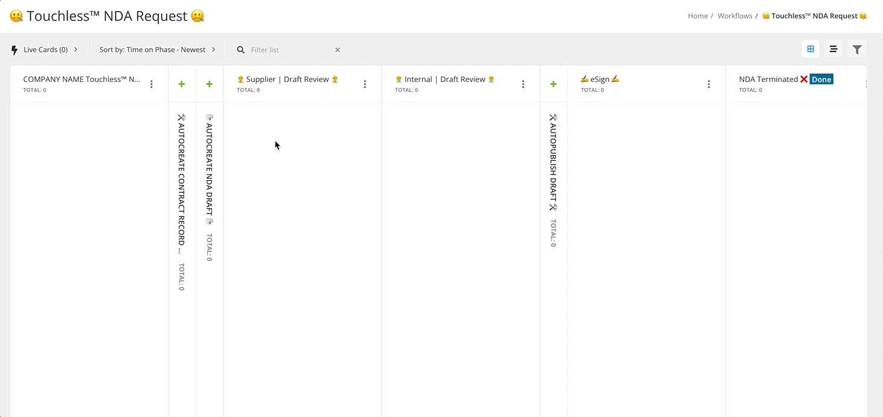Screen dimensions: 883x417
Task: Click the vertical AUTOCREATE NDA DRAFT label
Action: [209, 169]
